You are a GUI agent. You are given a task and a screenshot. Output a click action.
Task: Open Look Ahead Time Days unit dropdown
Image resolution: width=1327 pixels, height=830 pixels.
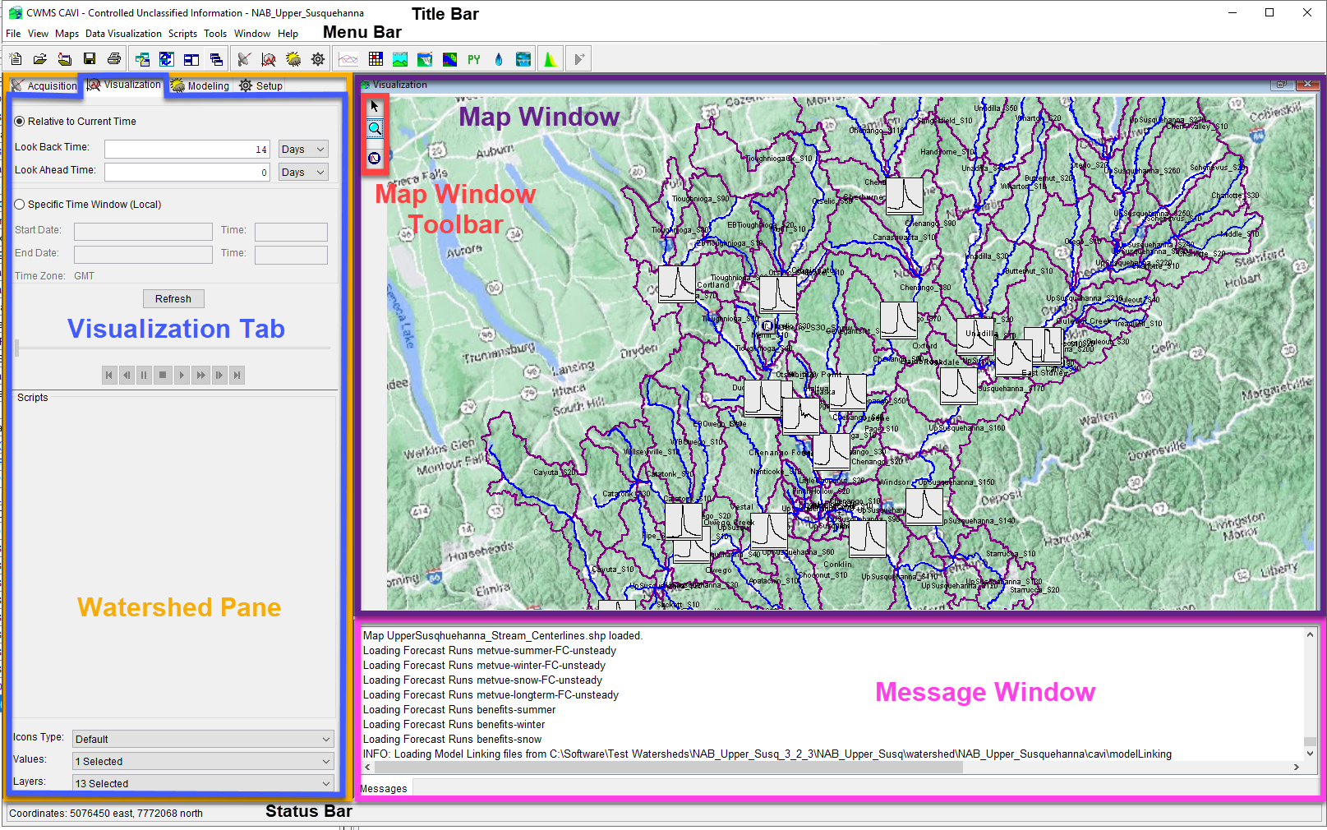pos(303,172)
